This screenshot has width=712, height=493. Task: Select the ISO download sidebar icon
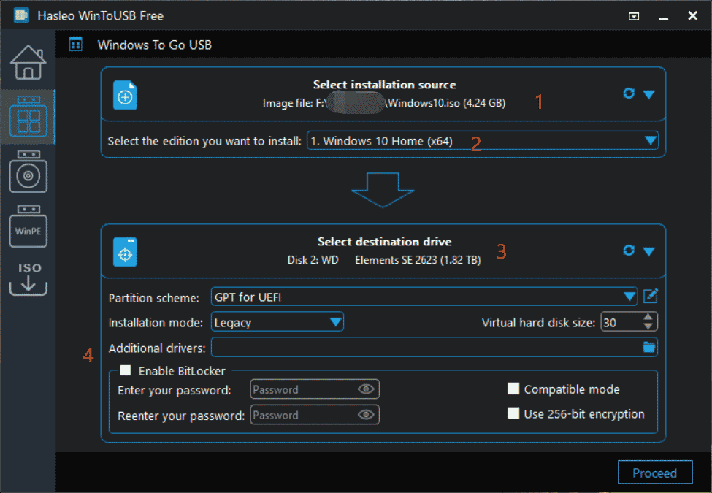(x=28, y=279)
